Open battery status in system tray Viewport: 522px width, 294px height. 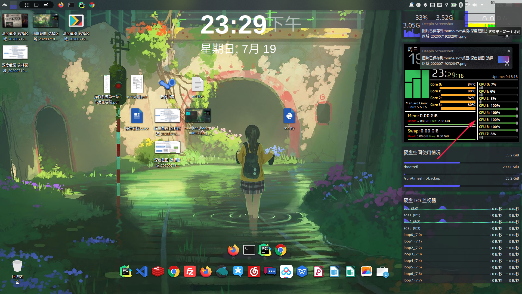point(454,5)
